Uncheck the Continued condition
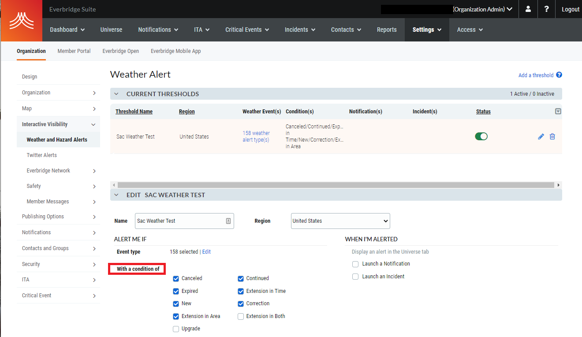 point(241,278)
